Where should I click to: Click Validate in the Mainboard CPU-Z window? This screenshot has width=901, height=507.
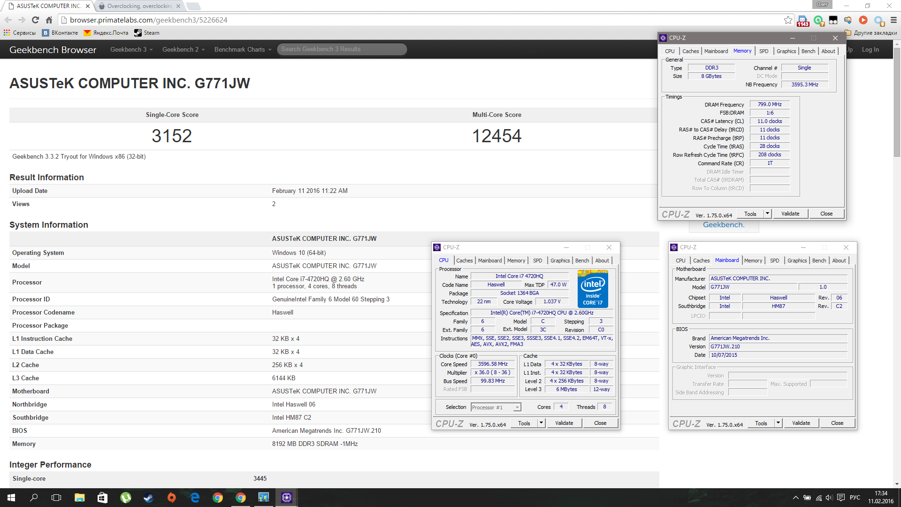[x=801, y=423]
